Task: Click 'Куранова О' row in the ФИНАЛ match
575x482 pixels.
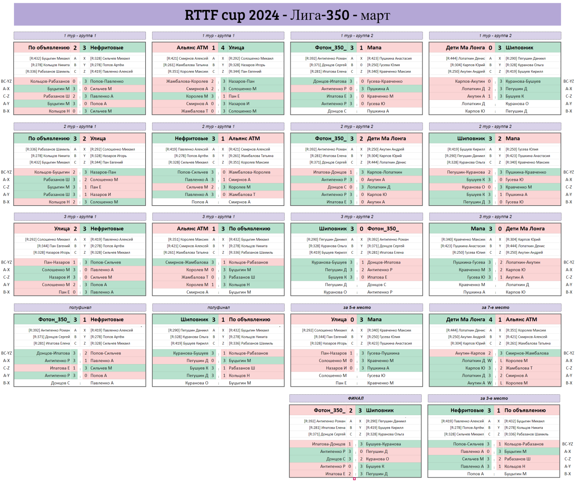Action: tap(355, 459)
